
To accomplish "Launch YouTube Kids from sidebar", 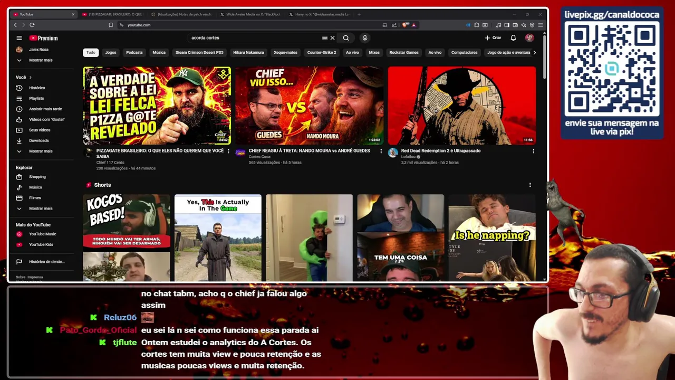I will point(41,244).
